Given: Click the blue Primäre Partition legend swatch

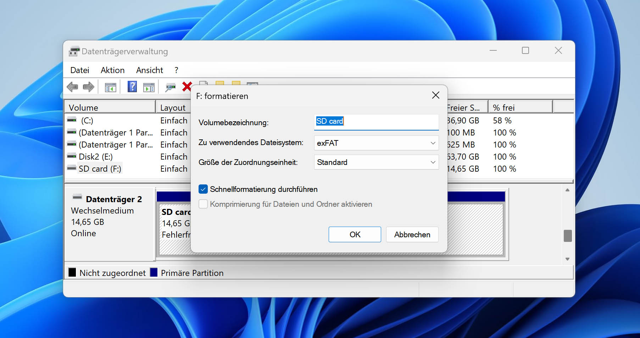Looking at the screenshot, I should click(154, 272).
